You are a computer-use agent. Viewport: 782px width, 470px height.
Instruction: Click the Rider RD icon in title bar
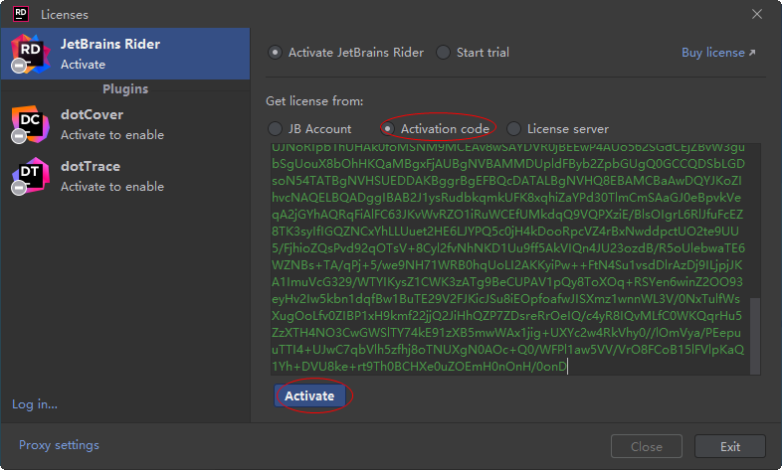tap(21, 14)
